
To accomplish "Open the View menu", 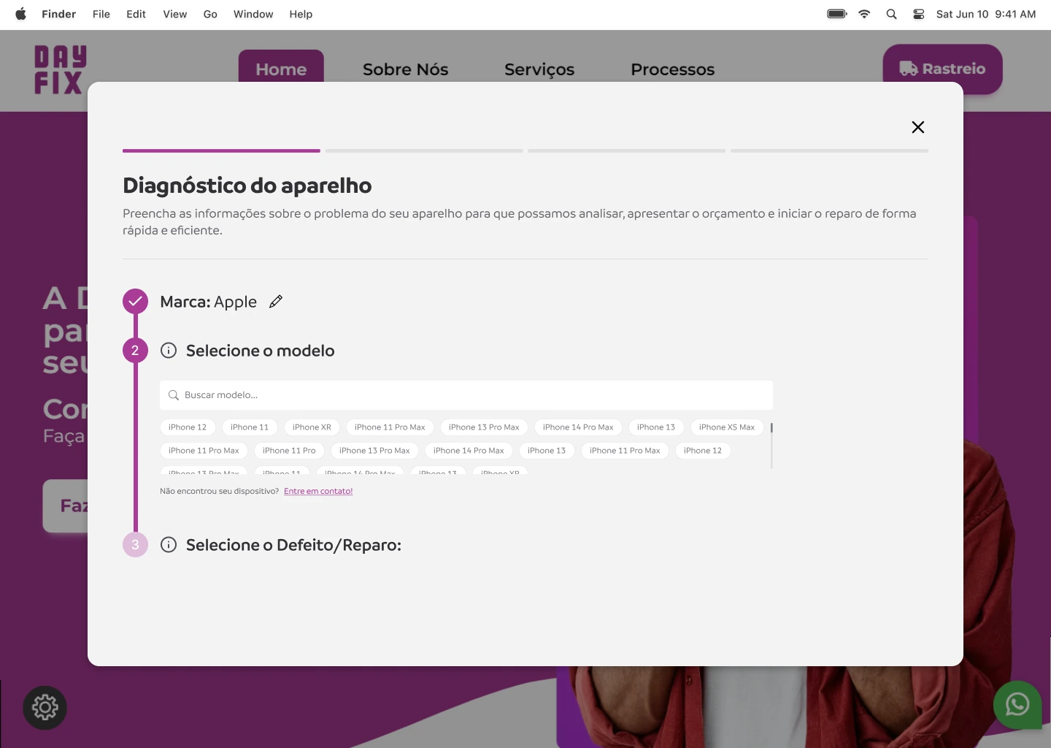I will [175, 14].
